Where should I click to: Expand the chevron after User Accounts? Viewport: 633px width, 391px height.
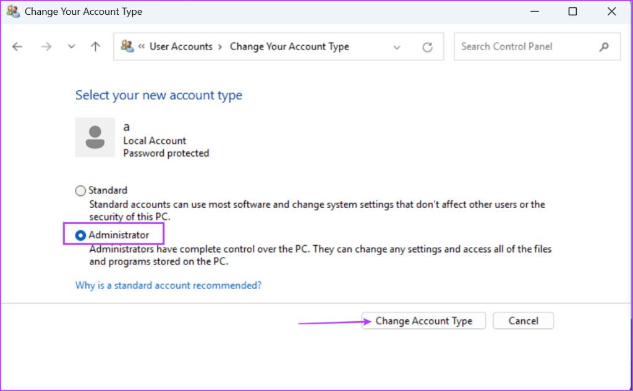pos(221,47)
